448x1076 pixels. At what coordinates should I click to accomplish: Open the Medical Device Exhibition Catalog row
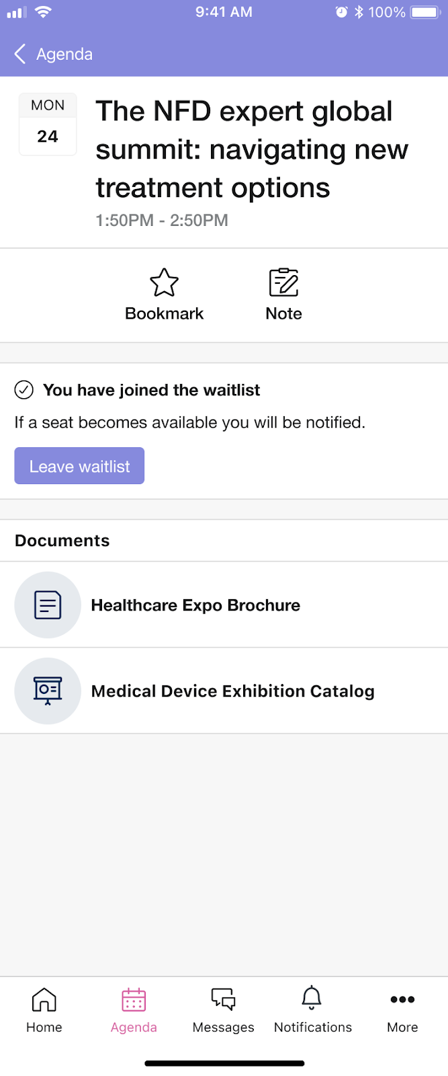point(224,691)
